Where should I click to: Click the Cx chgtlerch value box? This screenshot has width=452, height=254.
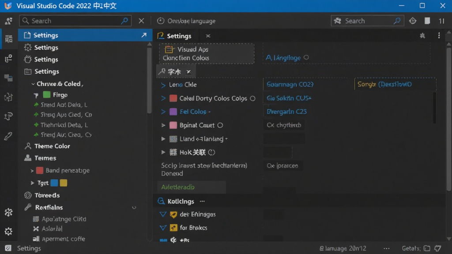point(284,125)
